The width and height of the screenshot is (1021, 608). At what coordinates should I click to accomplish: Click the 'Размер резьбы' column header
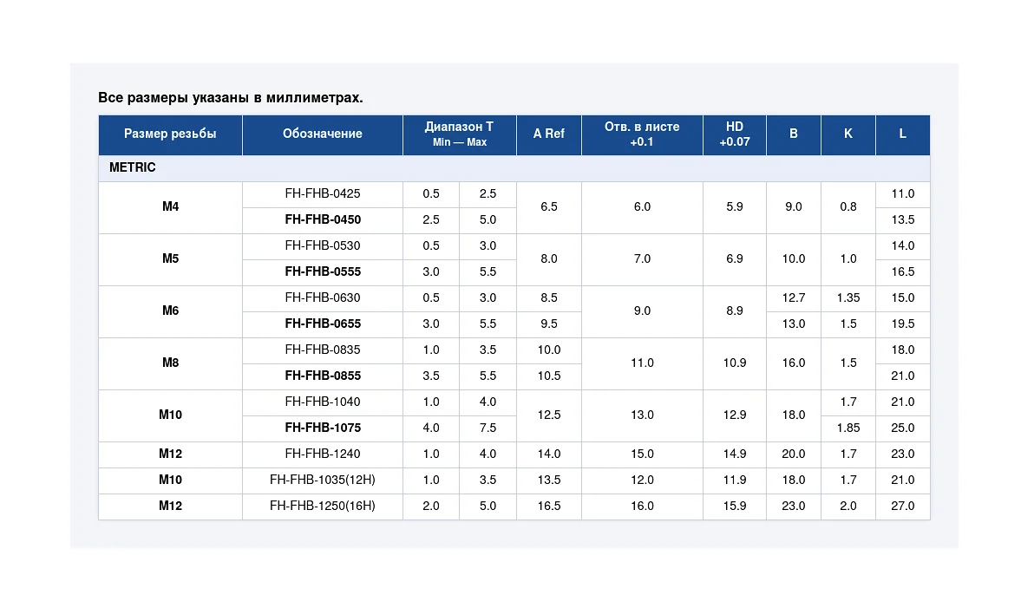[x=170, y=134]
